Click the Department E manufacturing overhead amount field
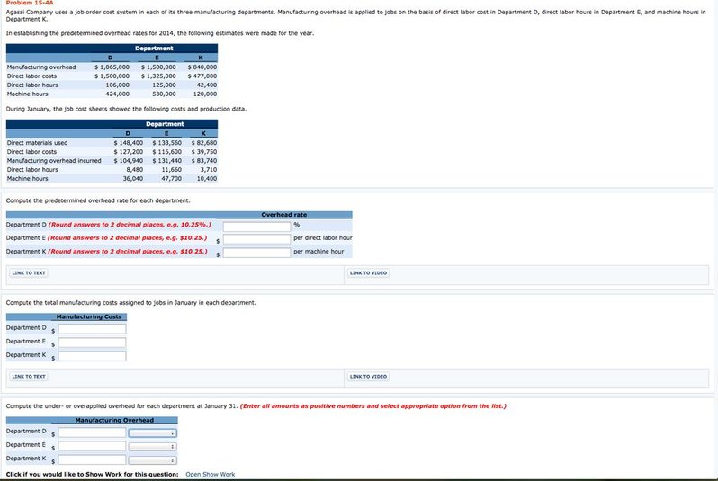The image size is (718, 481). tap(92, 446)
